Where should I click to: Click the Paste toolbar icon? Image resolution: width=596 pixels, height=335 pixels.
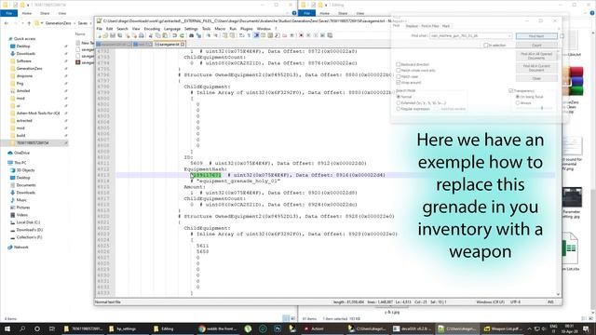(165, 35)
